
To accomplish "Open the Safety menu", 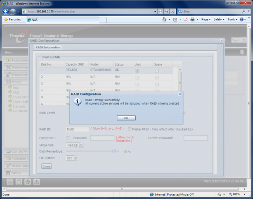I will click(x=219, y=19).
